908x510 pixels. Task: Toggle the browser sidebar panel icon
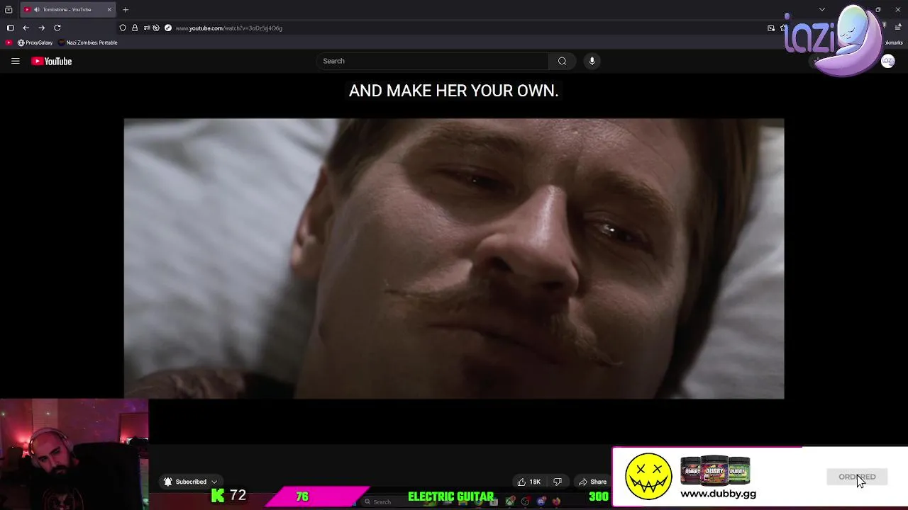(x=10, y=28)
